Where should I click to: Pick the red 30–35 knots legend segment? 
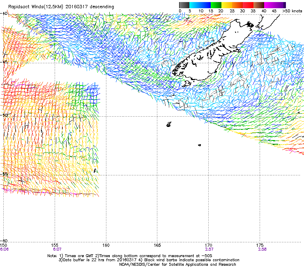point(248,5)
